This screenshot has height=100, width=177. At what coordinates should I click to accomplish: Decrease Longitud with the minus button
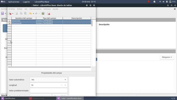click(x=61, y=85)
